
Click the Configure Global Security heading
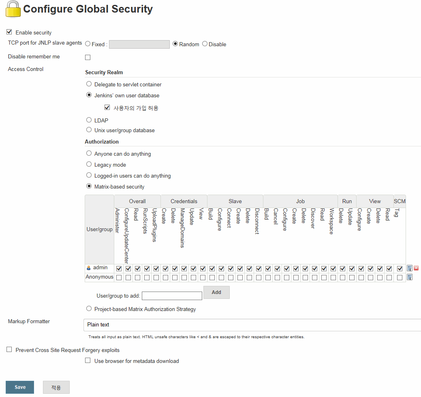[x=88, y=9]
